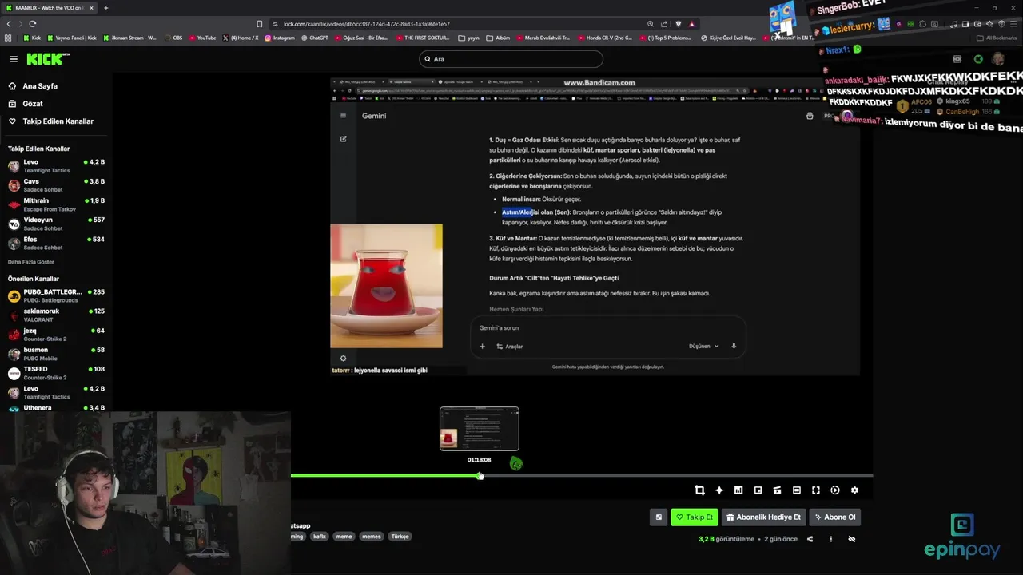Switch to the KAANFLIX browser tab
The height and width of the screenshot is (575, 1023).
[x=50, y=8]
